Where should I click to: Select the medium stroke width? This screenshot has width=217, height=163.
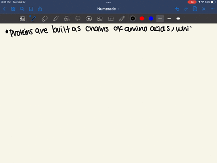pos(169,19)
